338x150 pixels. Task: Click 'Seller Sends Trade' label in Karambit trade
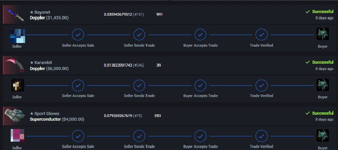tap(139, 96)
